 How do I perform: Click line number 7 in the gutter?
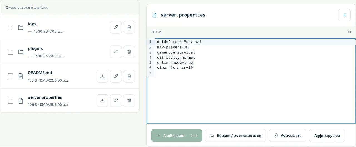point(150,73)
